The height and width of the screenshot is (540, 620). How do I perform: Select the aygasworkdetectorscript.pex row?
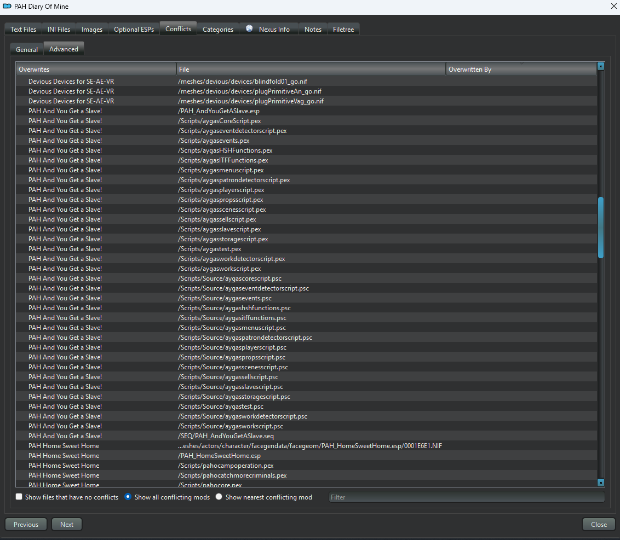tap(307, 259)
